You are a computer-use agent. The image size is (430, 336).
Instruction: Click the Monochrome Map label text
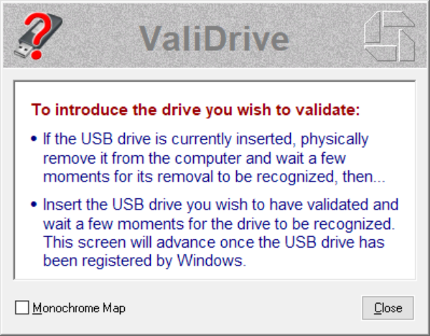point(79,308)
